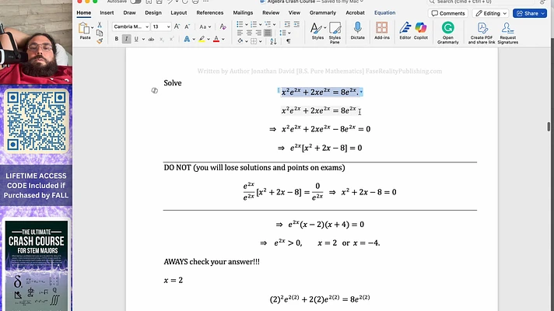Screen dimensions: 554x311
Task: Switch to the Draw tab
Action: [129, 12]
